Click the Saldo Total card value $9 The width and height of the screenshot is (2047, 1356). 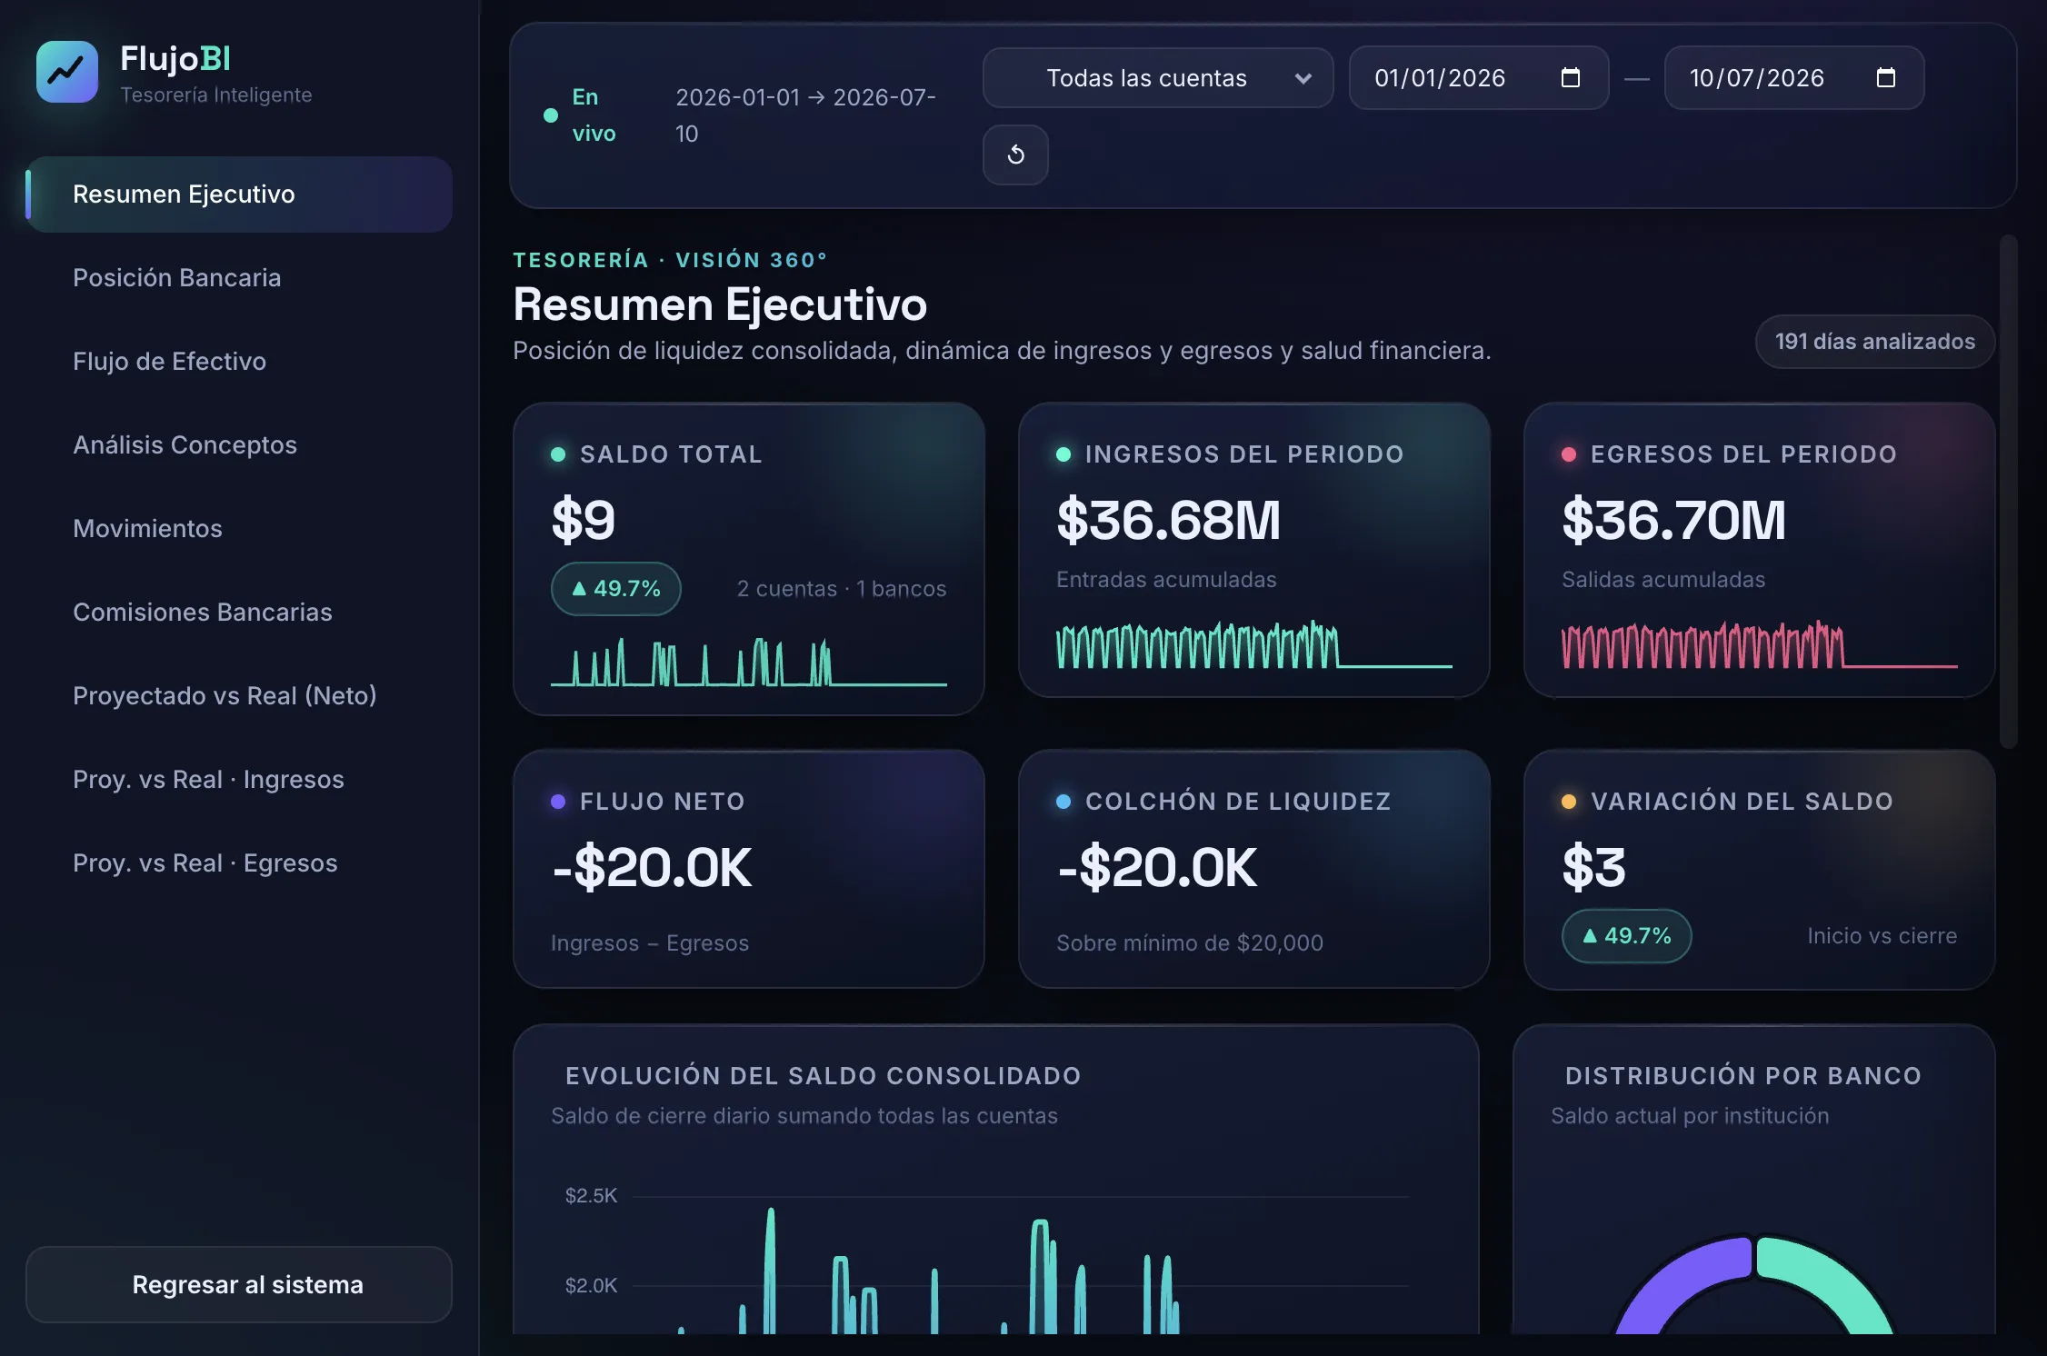point(584,521)
